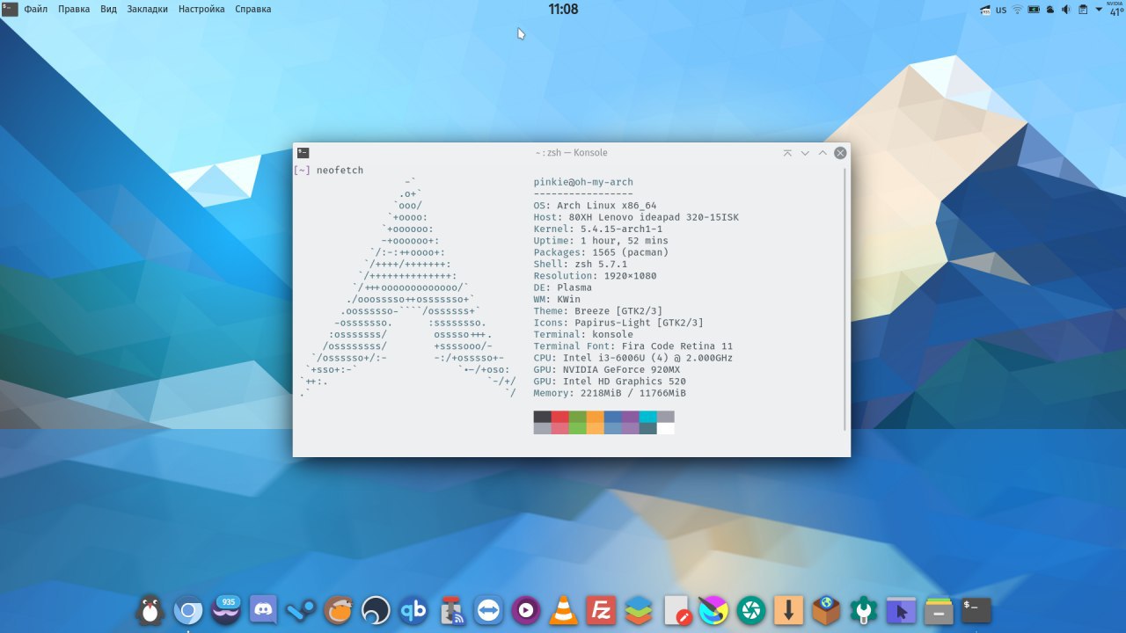1126x633 pixels.
Task: Click the 'Memory: 2218MiB / 11766MiB' line
Action: pos(610,393)
